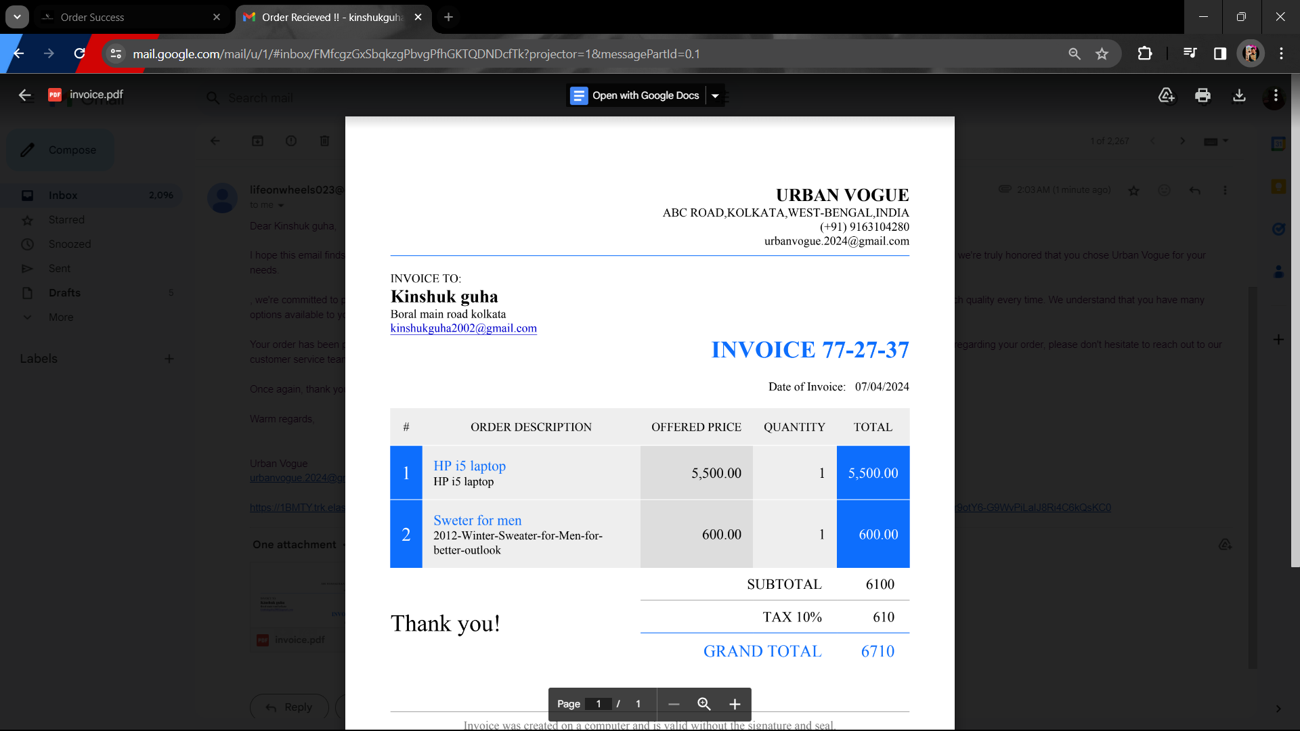Open the tab search dropdown
The image size is (1300, 731).
point(17,17)
